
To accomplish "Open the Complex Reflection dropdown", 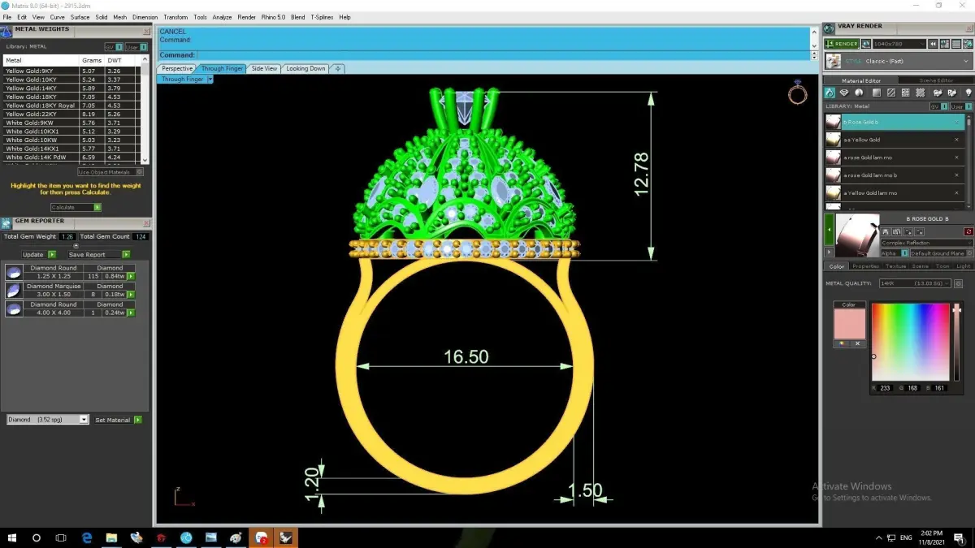I will [927, 243].
